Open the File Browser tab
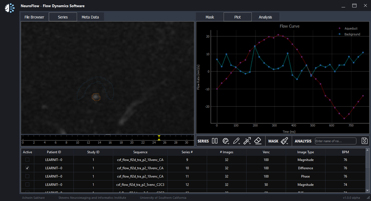Screen dimensions: 371x201 (35, 17)
